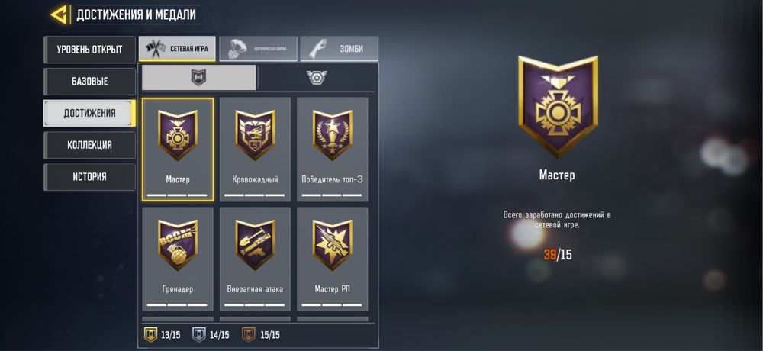Image resolution: width=763 pixels, height=351 pixels.
Task: Open the Зомби tab
Action: (x=340, y=49)
